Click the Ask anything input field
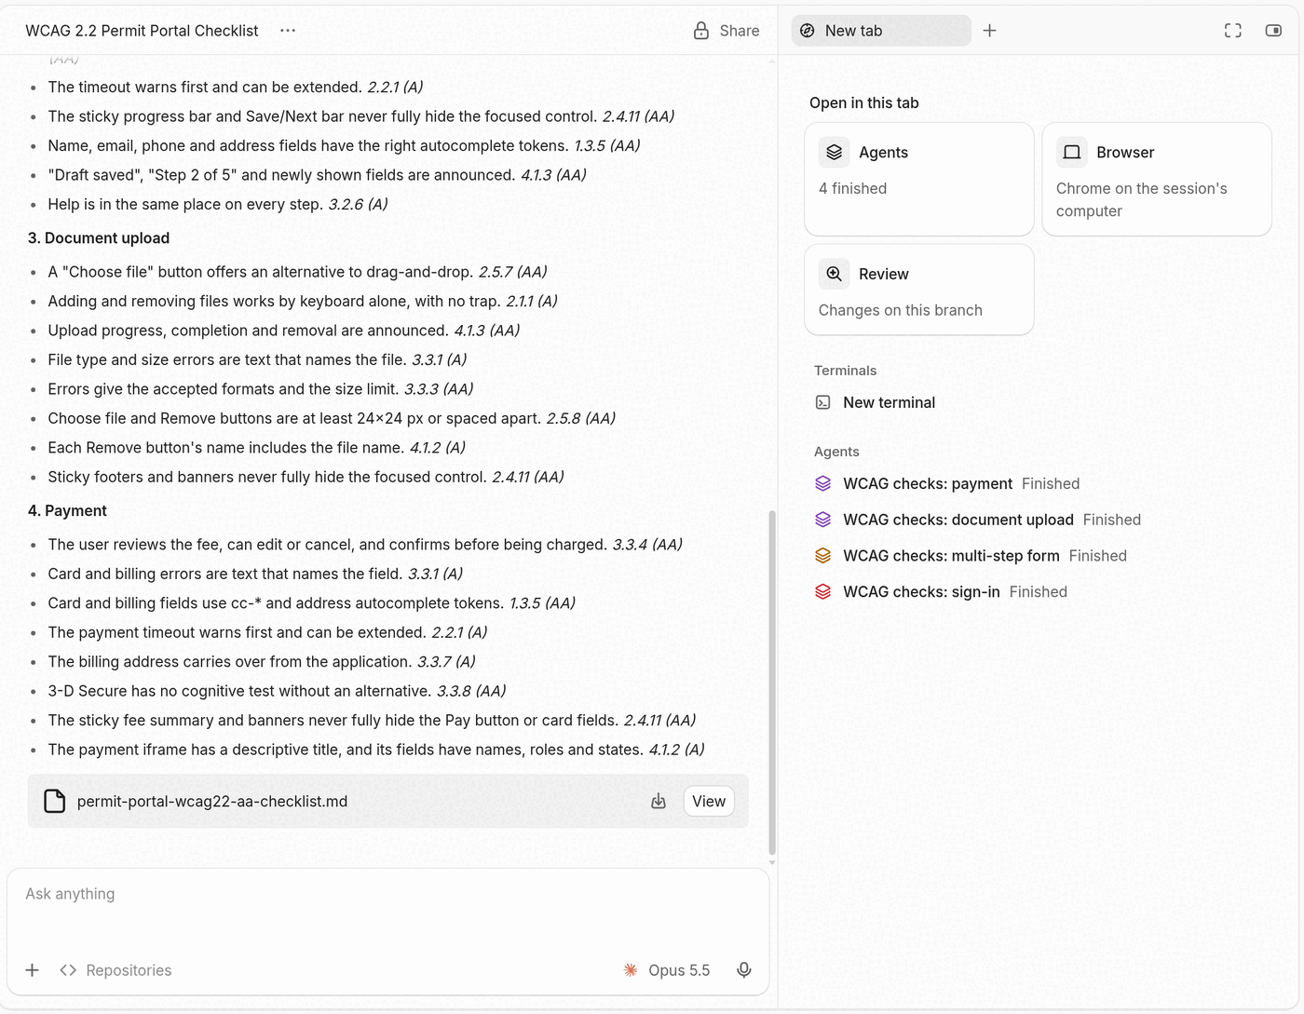Viewport: 1304px width, 1014px height. pos(387,894)
